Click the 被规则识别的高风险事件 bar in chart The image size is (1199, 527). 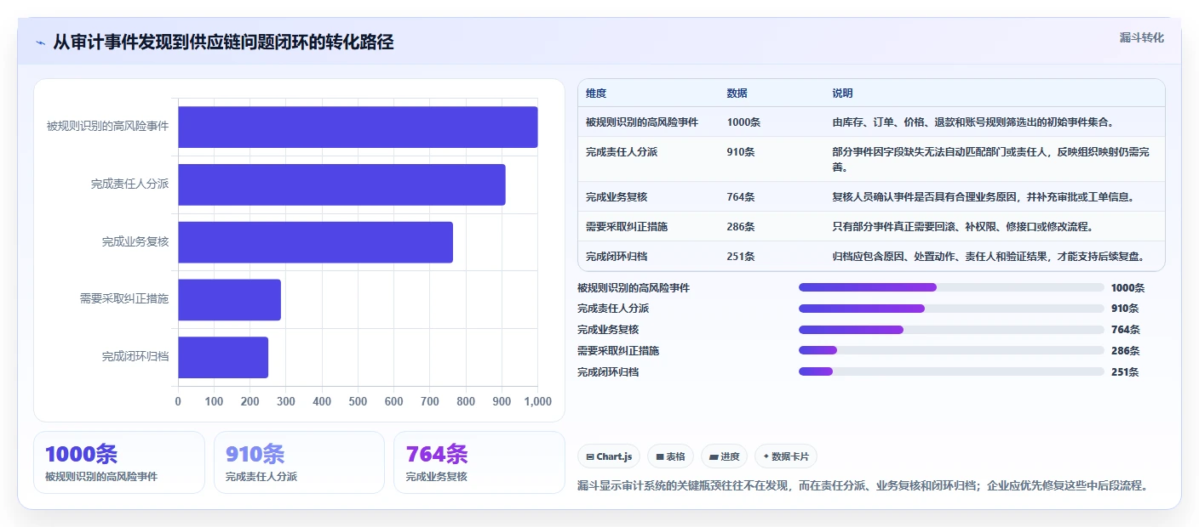click(358, 127)
